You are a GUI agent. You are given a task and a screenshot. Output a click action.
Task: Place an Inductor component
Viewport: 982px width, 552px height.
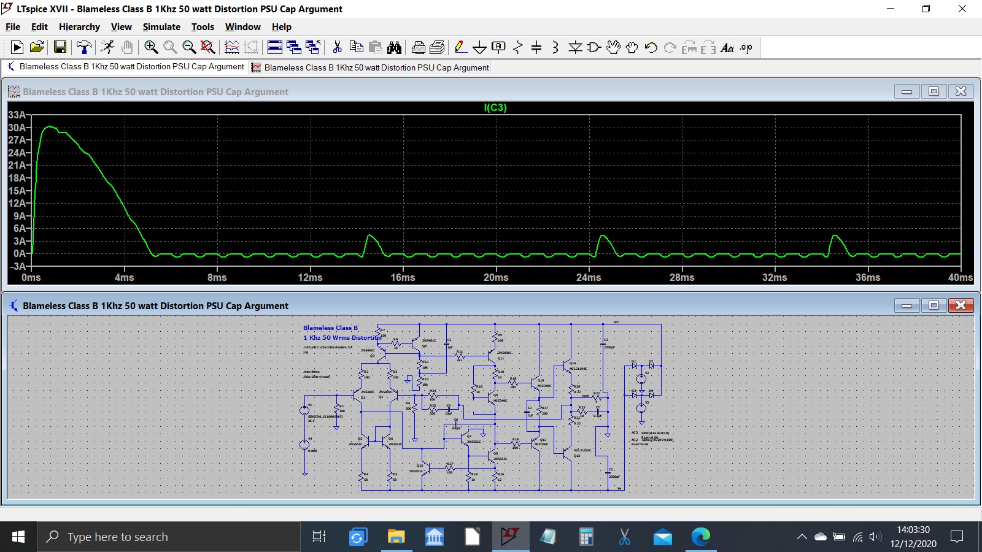click(x=555, y=47)
